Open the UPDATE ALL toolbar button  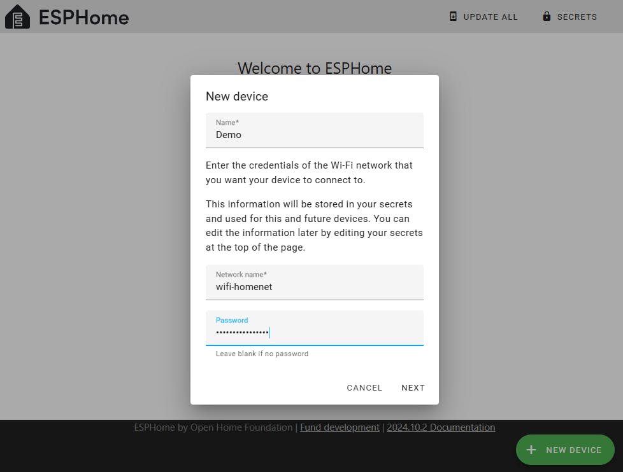point(483,17)
